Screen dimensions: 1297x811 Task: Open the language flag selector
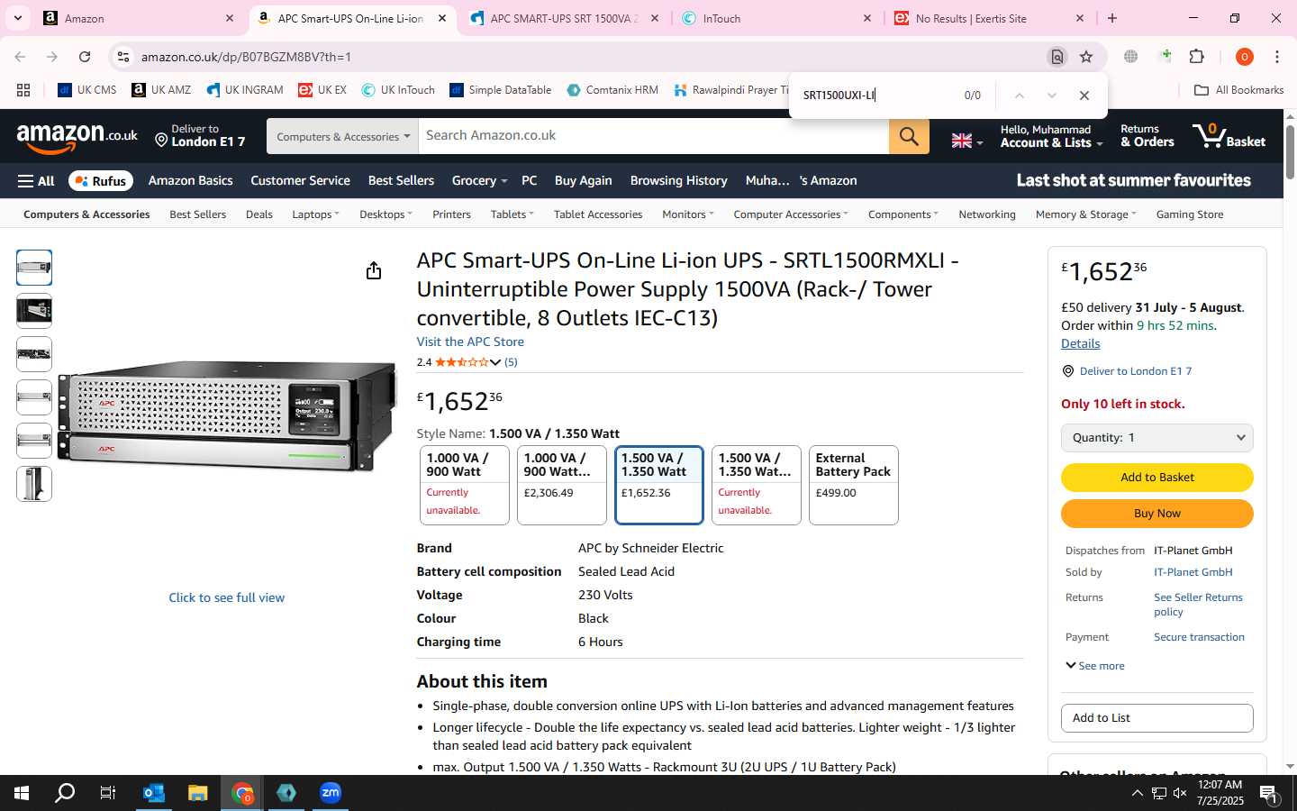coord(967,141)
